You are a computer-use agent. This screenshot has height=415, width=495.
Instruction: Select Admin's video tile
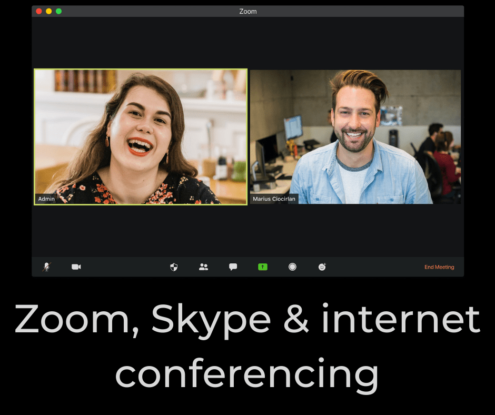(140, 137)
